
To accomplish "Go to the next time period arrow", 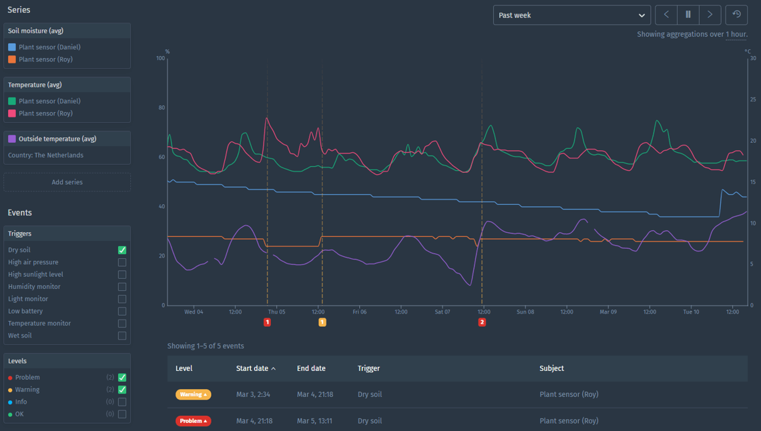I will (x=710, y=15).
